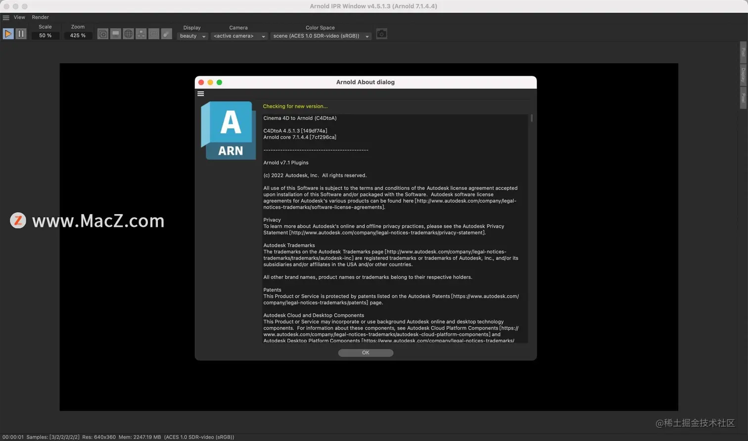This screenshot has width=748, height=441.
Task: Click the hierarchy boxes toolbar icon
Action: (141, 34)
